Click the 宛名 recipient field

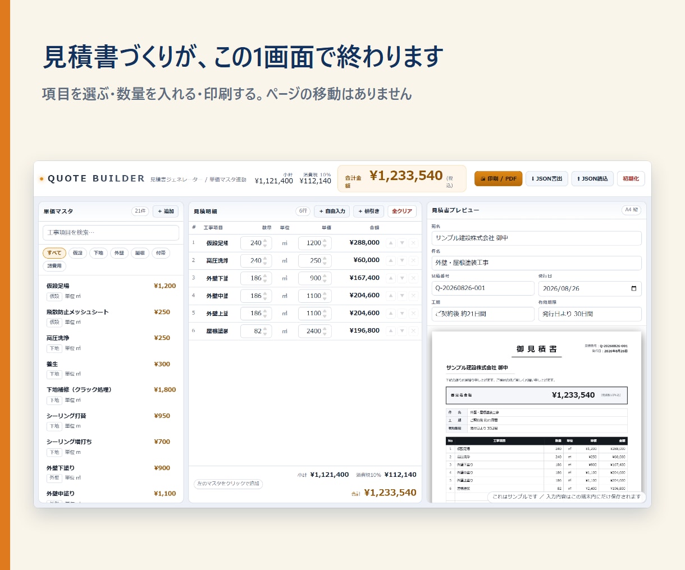(536, 238)
